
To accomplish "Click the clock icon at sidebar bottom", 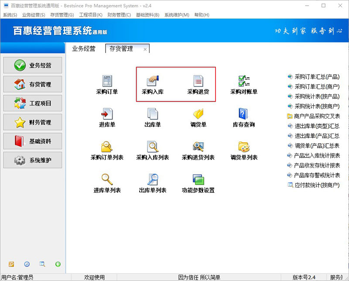I will coord(27,264).
